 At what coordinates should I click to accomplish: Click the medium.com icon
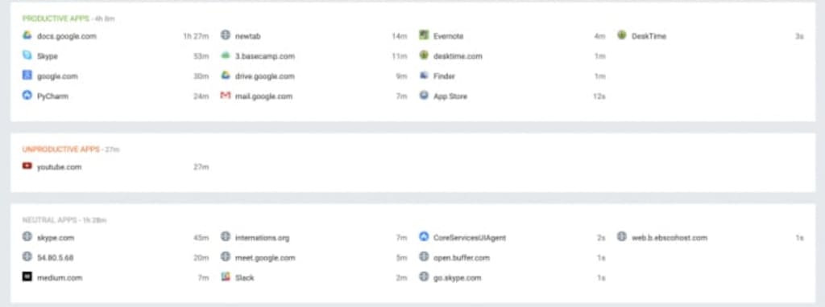point(27,276)
